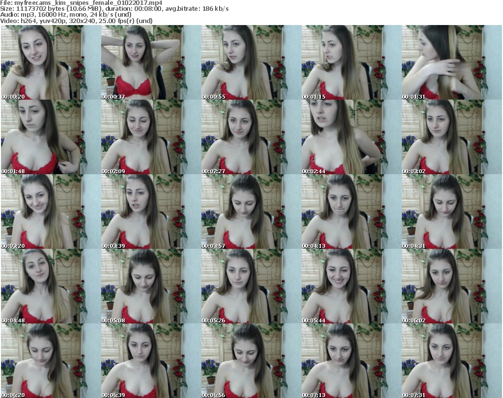Click the 'Video: h264, yuv420p' line
This screenshot has height=398, width=503.
pyautogui.click(x=76, y=21)
